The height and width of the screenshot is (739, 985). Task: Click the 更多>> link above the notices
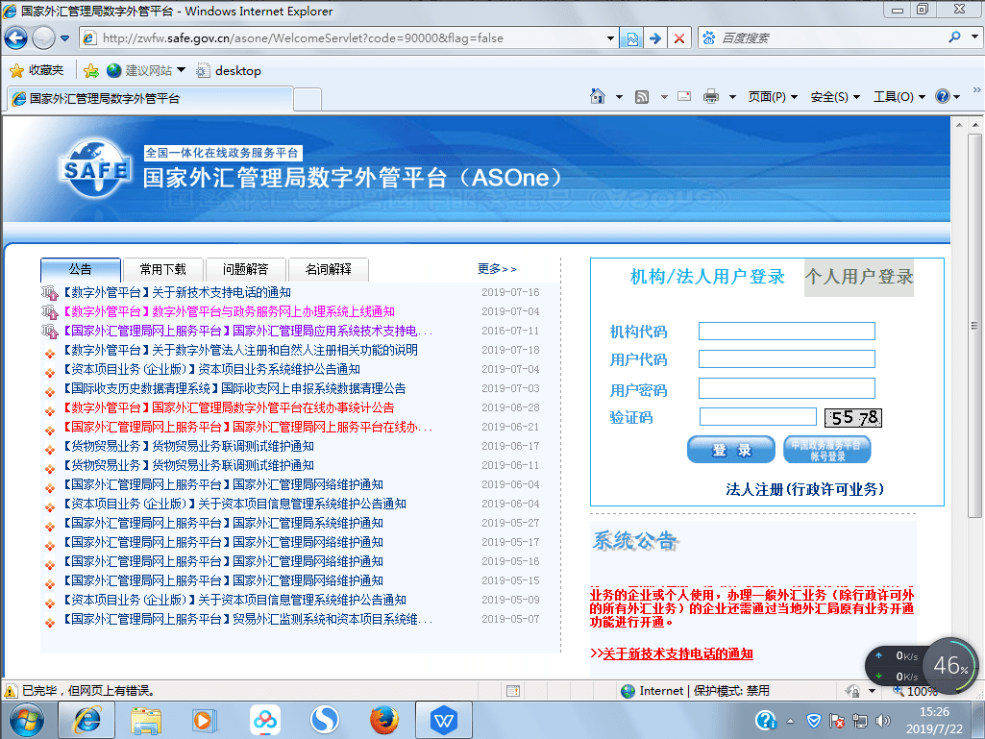point(497,269)
